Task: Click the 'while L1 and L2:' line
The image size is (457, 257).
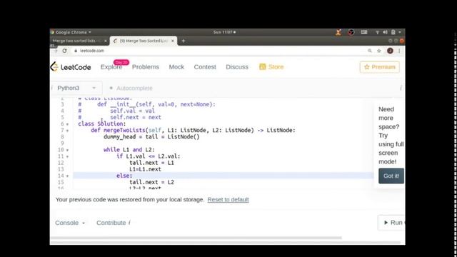Action: 129,150
